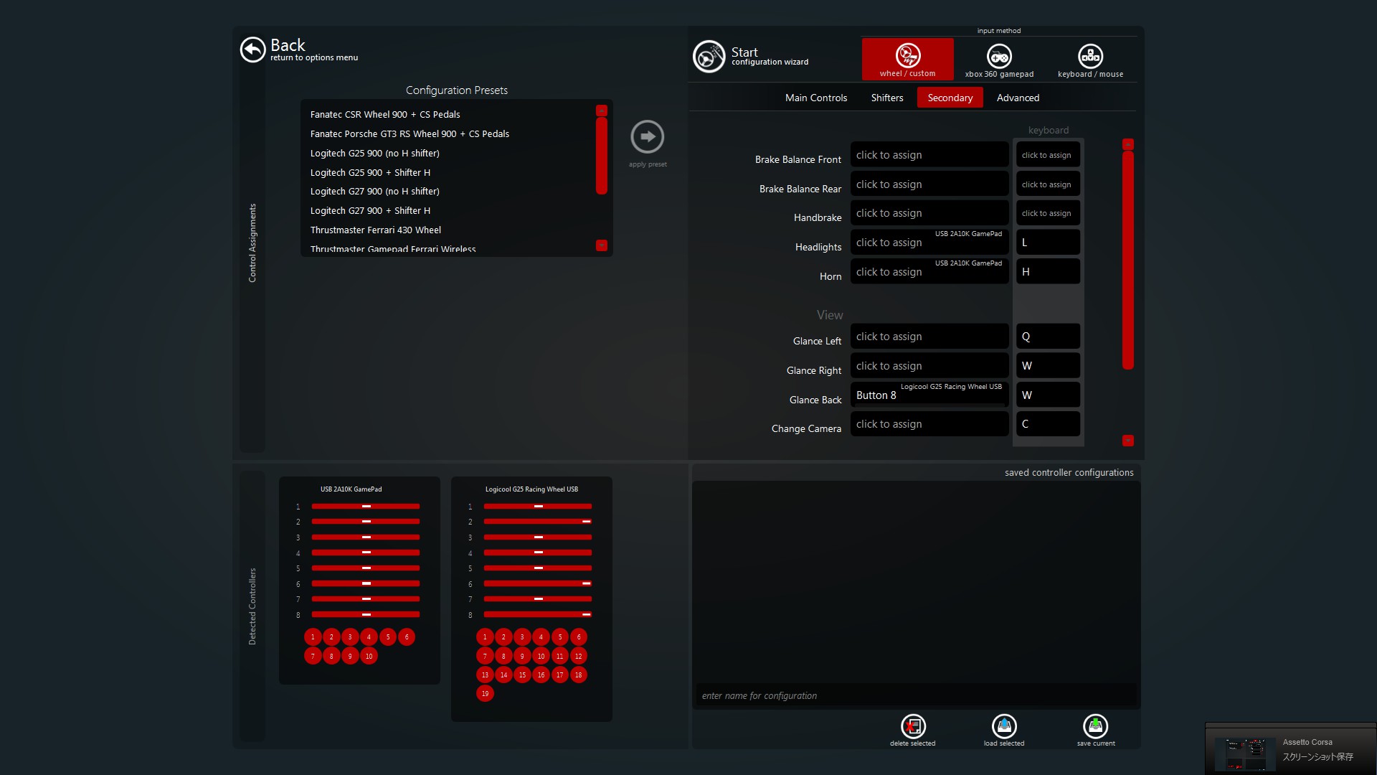
Task: Click the configuration name input field
Action: 914,695
